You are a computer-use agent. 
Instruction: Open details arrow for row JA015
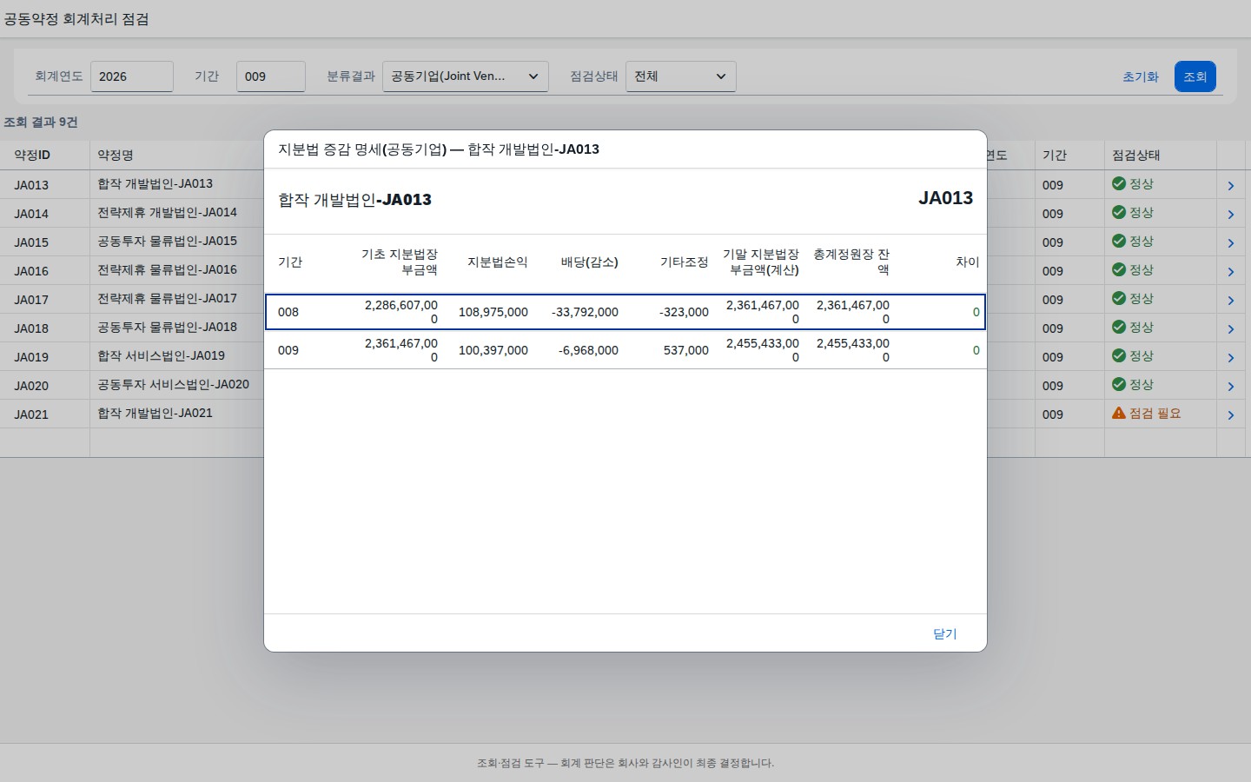pyautogui.click(x=1231, y=242)
